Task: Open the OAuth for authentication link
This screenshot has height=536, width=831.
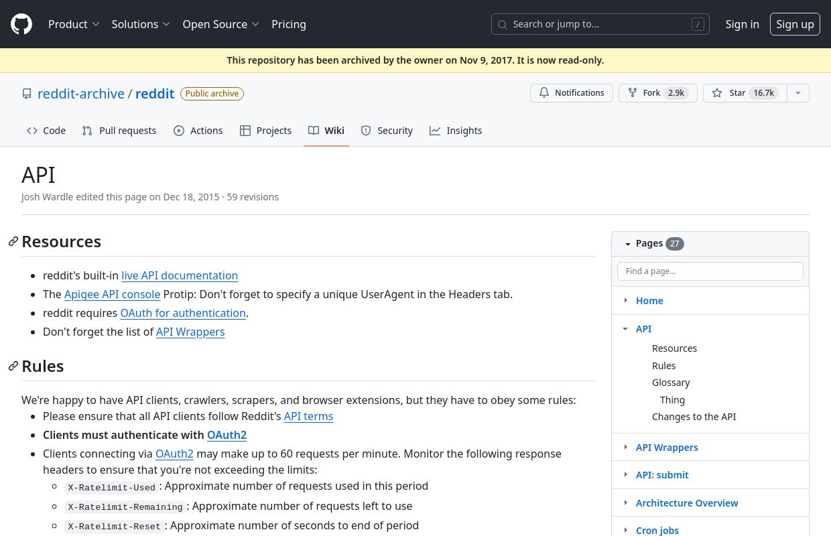Action: (183, 313)
